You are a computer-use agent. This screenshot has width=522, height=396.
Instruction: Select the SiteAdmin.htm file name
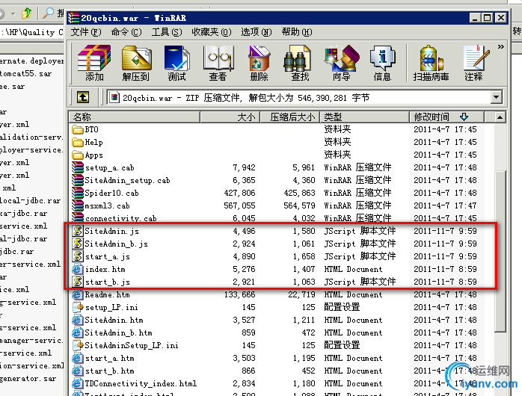point(114,321)
